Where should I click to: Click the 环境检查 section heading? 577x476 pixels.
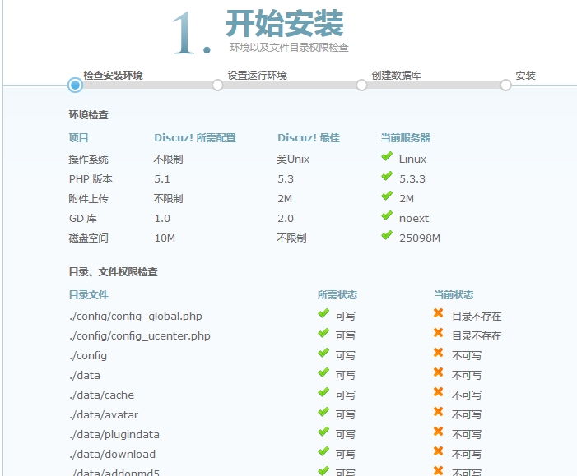88,115
